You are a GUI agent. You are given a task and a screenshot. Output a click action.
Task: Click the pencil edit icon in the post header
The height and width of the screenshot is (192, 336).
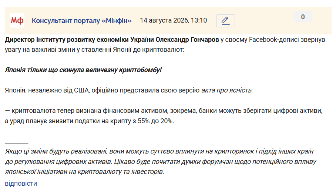pyautogui.click(x=225, y=21)
